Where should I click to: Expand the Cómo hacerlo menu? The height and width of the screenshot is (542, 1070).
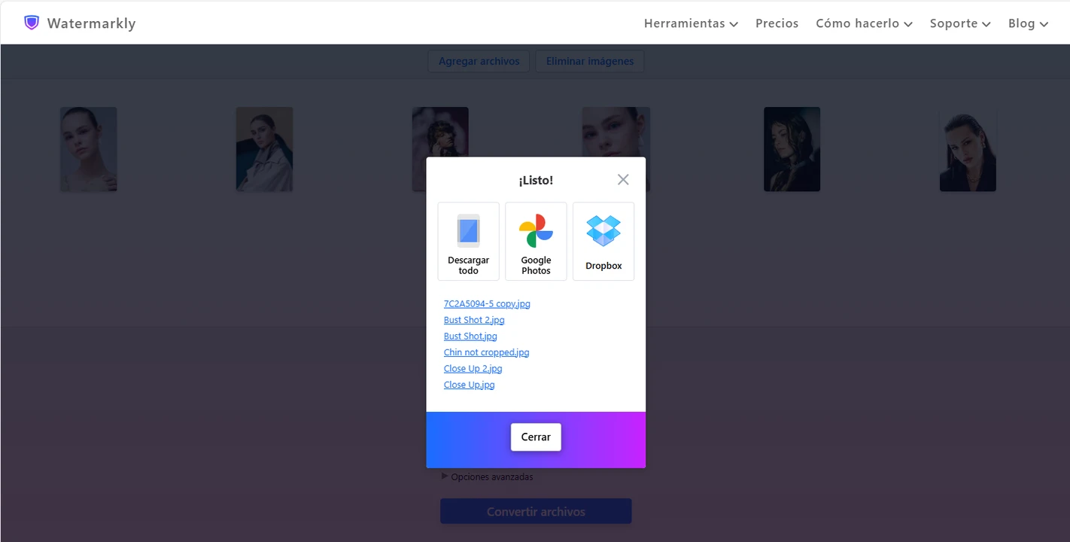[x=864, y=23]
